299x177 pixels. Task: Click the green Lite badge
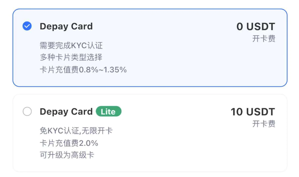pos(108,111)
